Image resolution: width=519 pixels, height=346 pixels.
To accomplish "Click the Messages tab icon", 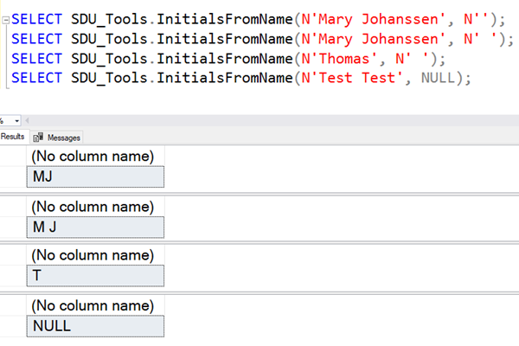I will tap(38, 137).
